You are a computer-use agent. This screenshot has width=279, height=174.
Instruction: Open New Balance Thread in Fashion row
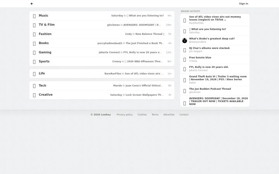click(x=150, y=34)
